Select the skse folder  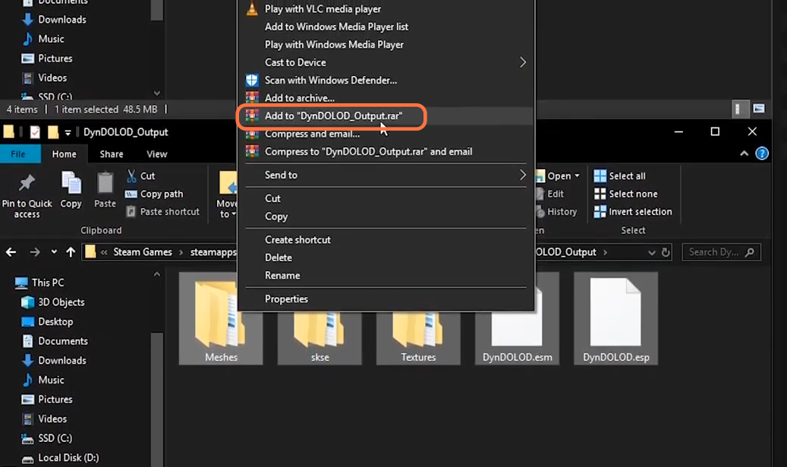click(320, 337)
